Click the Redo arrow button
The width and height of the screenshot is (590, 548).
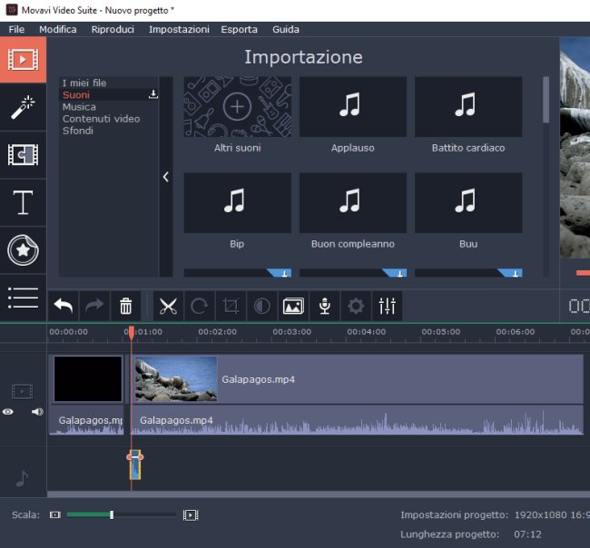pyautogui.click(x=94, y=306)
